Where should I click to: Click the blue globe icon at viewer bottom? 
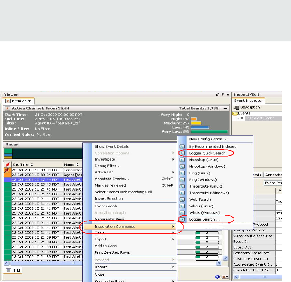coord(217,277)
